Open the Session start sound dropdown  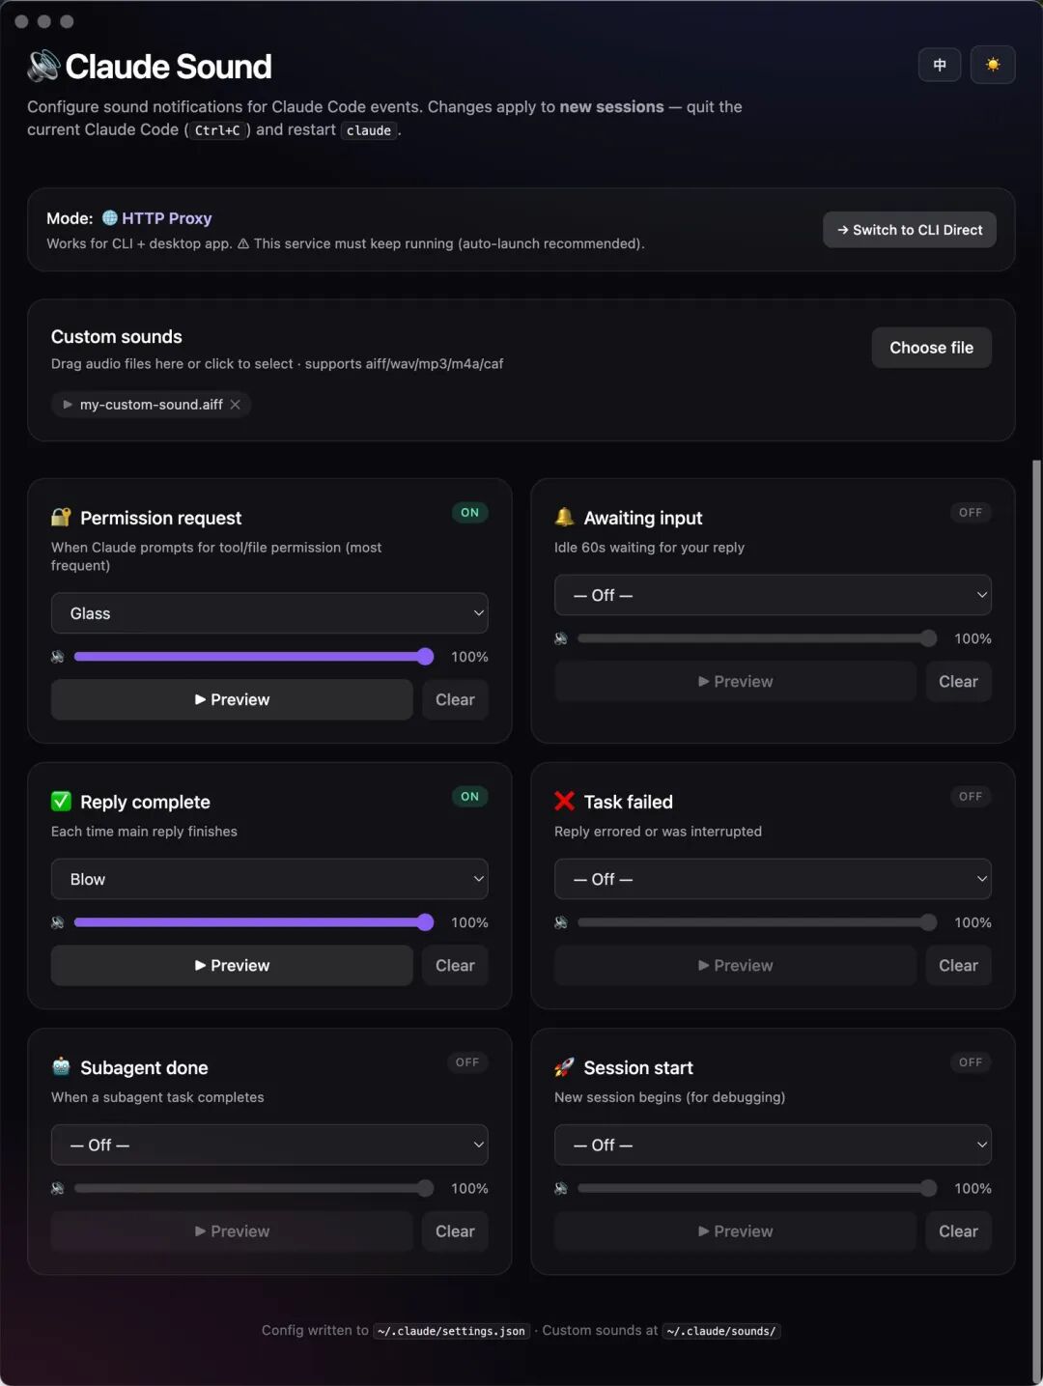point(773,1145)
